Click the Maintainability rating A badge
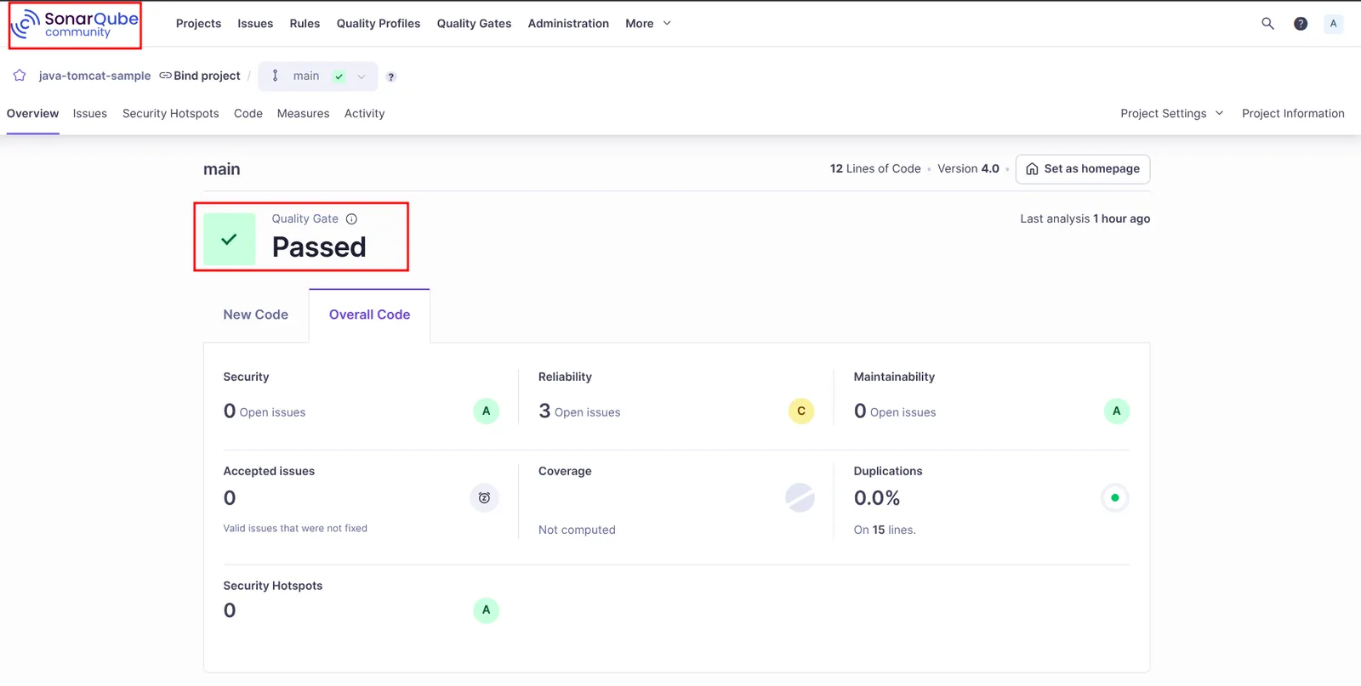 1116,411
